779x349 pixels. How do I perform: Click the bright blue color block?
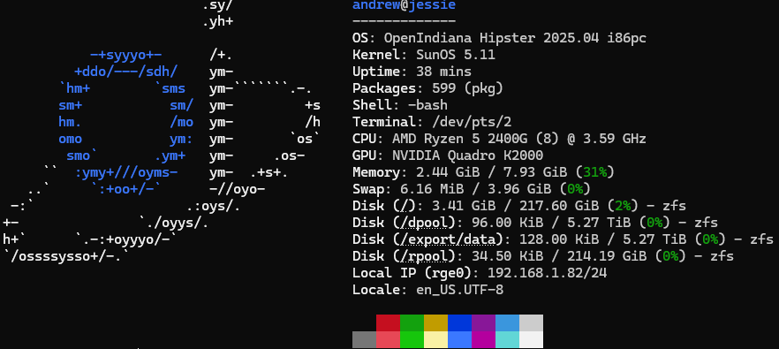(459, 339)
